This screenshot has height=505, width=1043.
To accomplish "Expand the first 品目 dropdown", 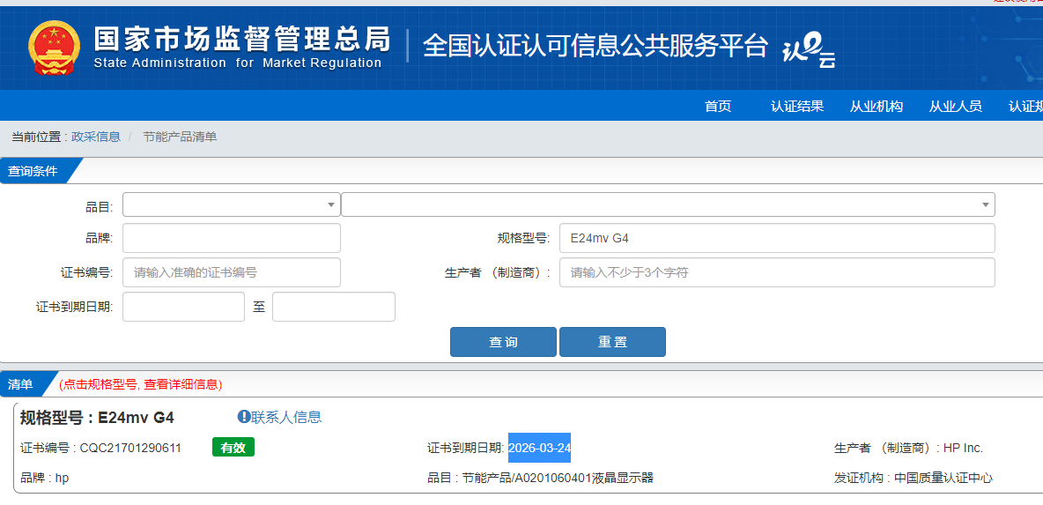I will tap(232, 204).
